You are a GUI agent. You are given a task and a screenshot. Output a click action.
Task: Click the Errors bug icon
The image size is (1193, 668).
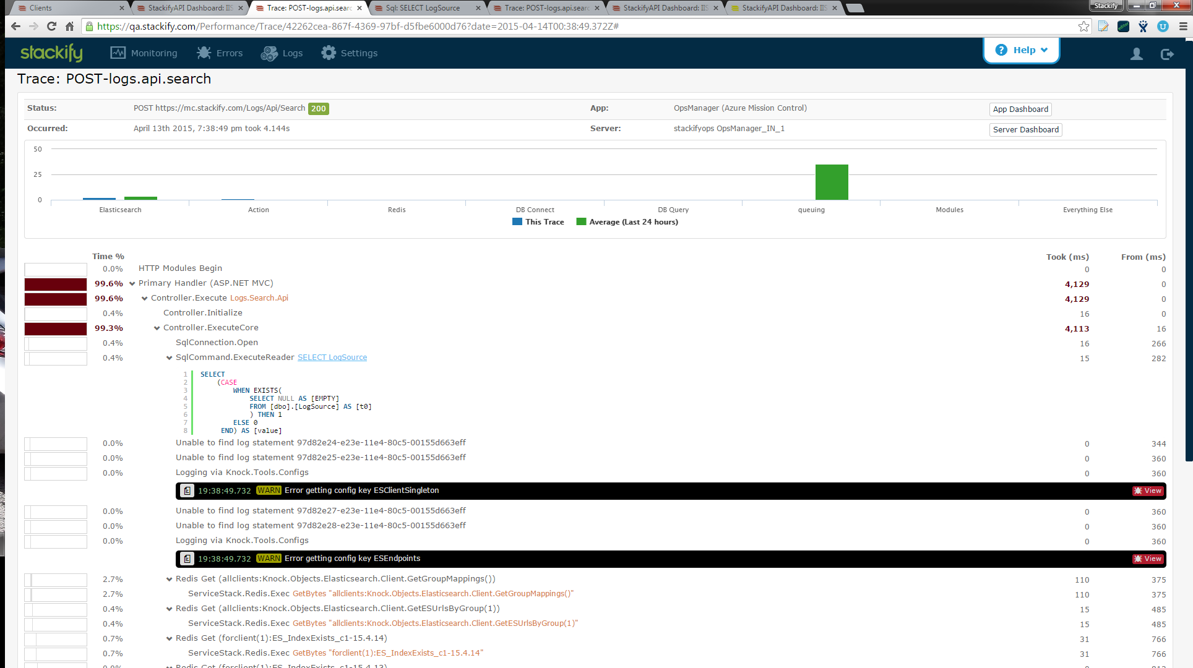point(204,53)
